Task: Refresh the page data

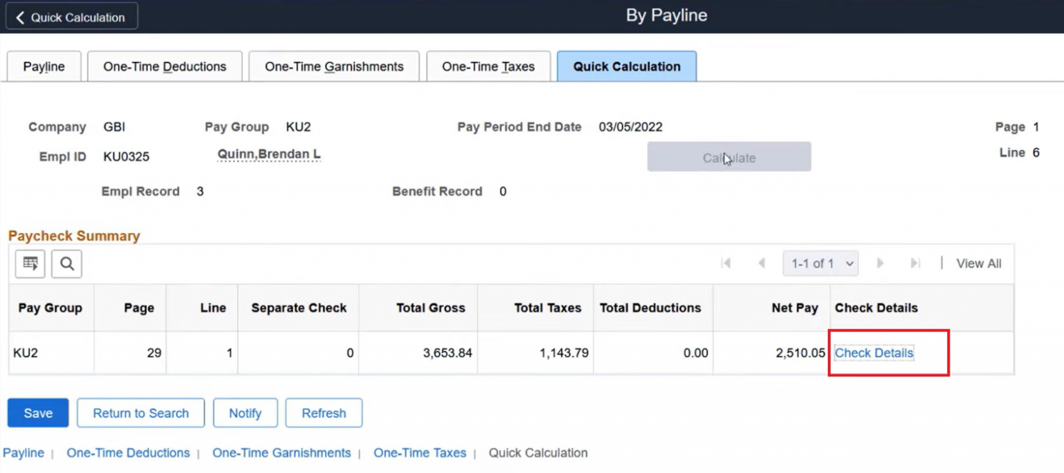Action: [x=323, y=413]
